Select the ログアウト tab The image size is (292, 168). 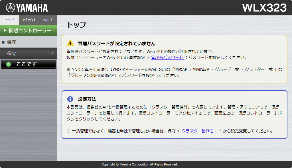[x=29, y=20]
